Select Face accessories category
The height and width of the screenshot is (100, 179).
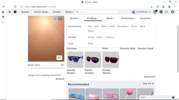click(104, 26)
